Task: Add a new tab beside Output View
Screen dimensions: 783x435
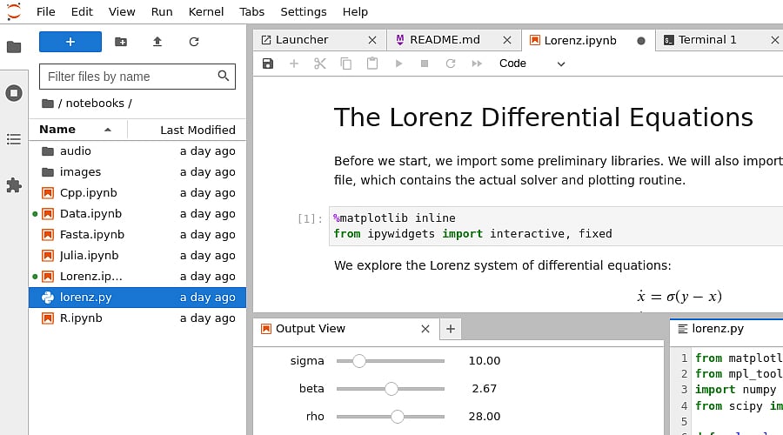Action: [451, 329]
